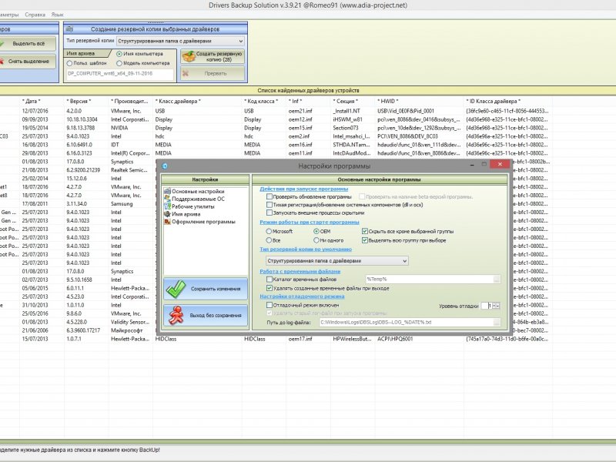Viewport: 616px width, 462px height.
Task: Disable Выделять всю группу при выборе
Action: [x=364, y=240]
